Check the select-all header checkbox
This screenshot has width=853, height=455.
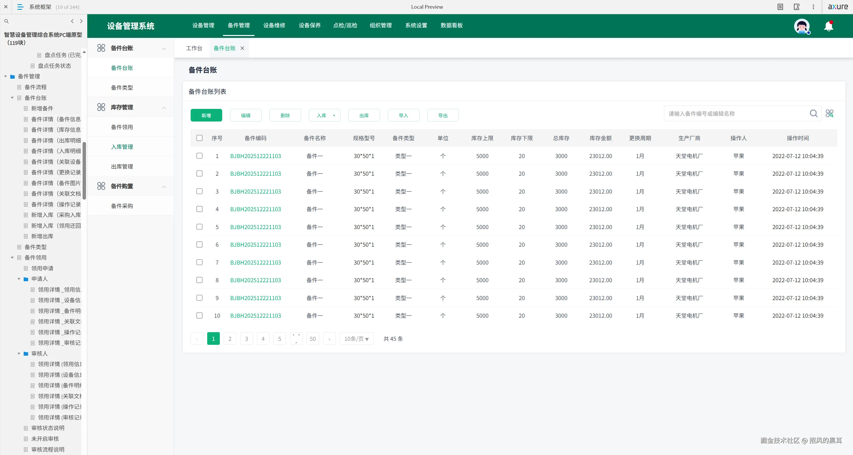pos(199,138)
